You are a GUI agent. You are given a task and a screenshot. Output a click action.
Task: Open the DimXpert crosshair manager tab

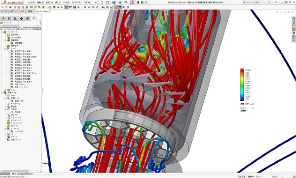[x=21, y=19]
